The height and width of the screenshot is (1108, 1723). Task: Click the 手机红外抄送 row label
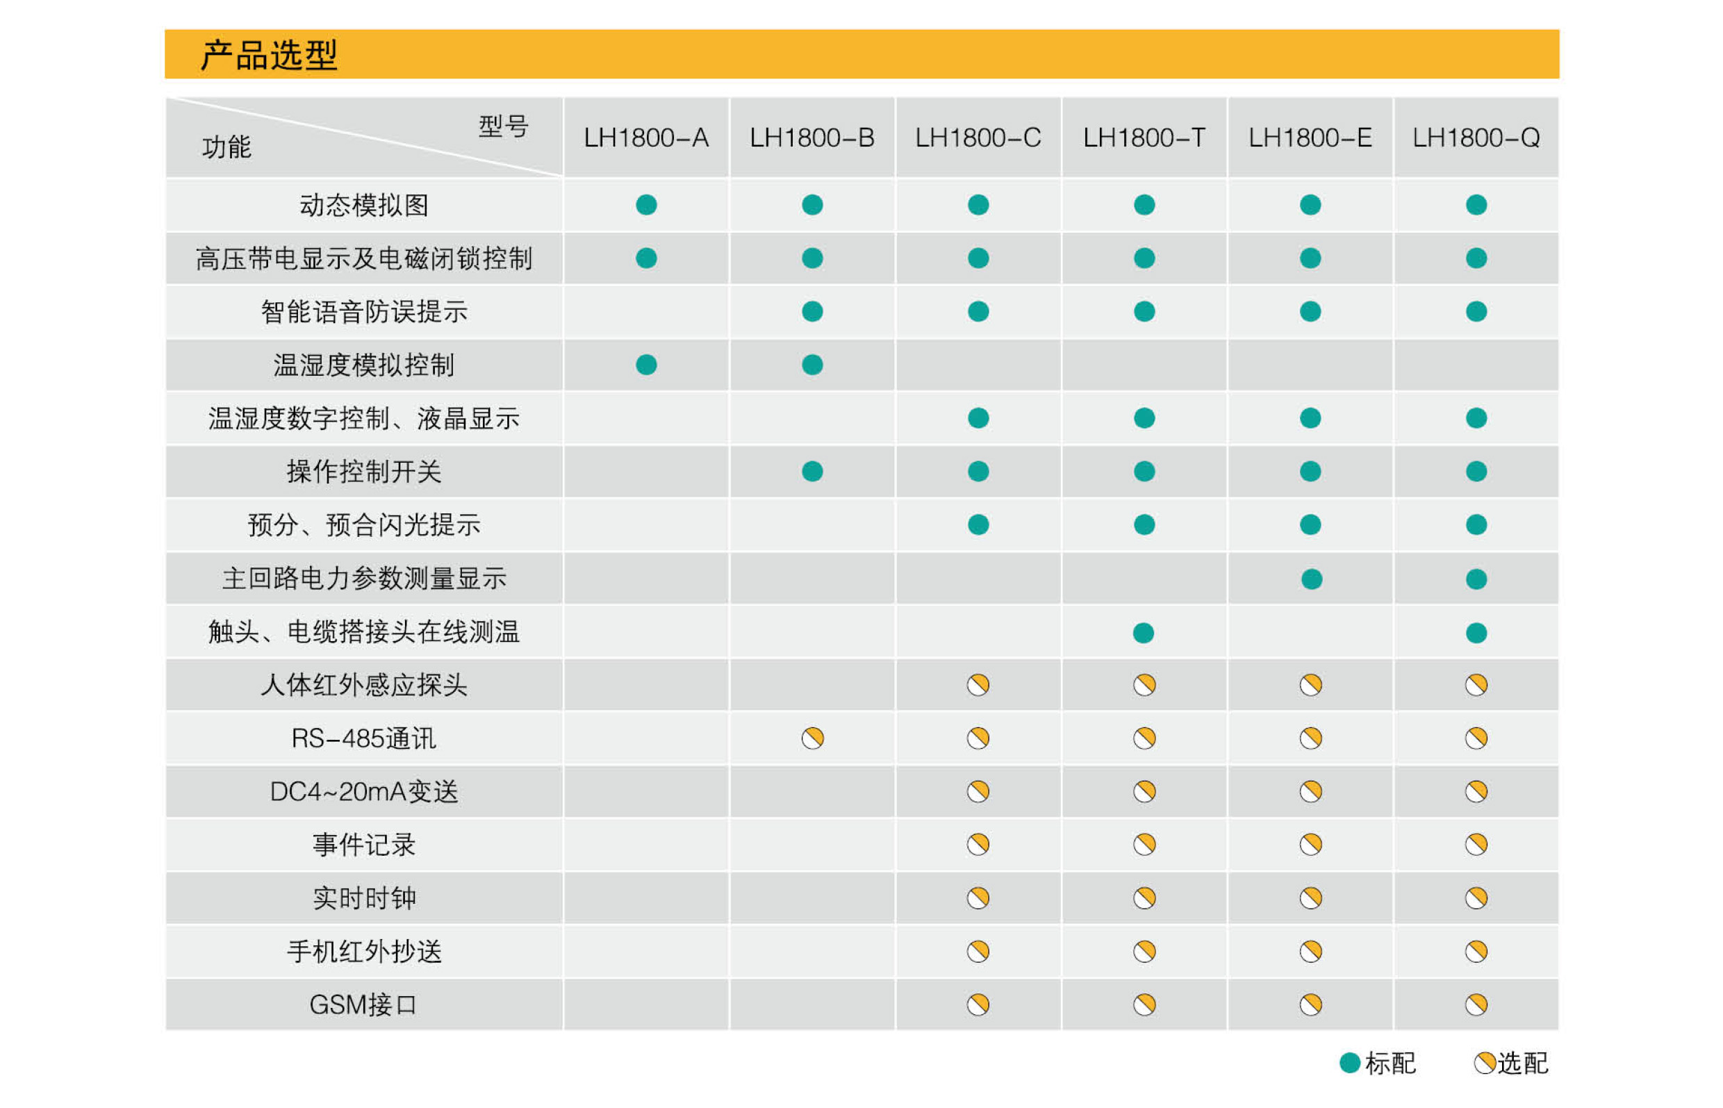[x=364, y=951]
